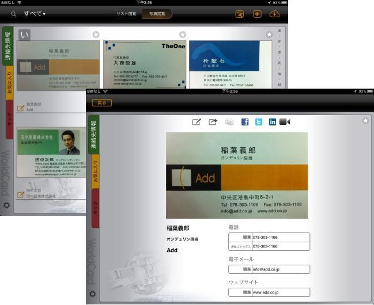Click the share export icon in detail toolbar

213,122
